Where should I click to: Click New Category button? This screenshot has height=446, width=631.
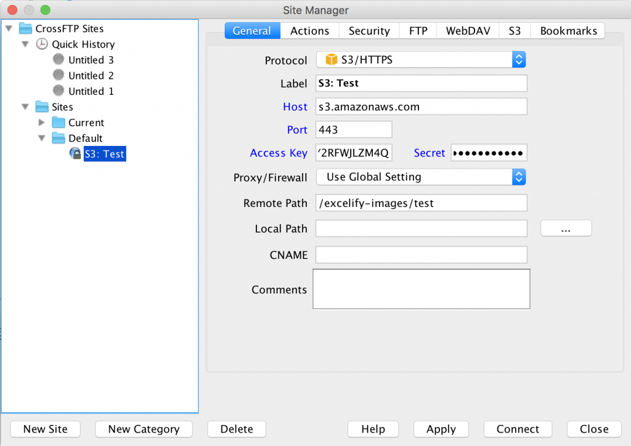tap(144, 429)
